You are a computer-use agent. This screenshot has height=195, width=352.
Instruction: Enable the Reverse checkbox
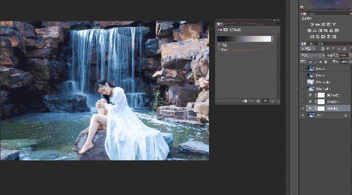(x=219, y=50)
